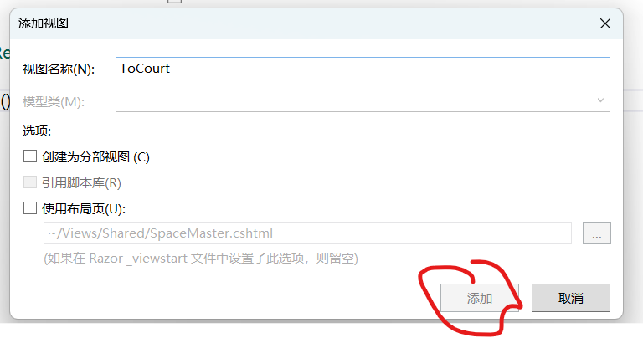643x338 pixels.
Task: Check the 使用布局页 checkbox
Action: [30, 207]
